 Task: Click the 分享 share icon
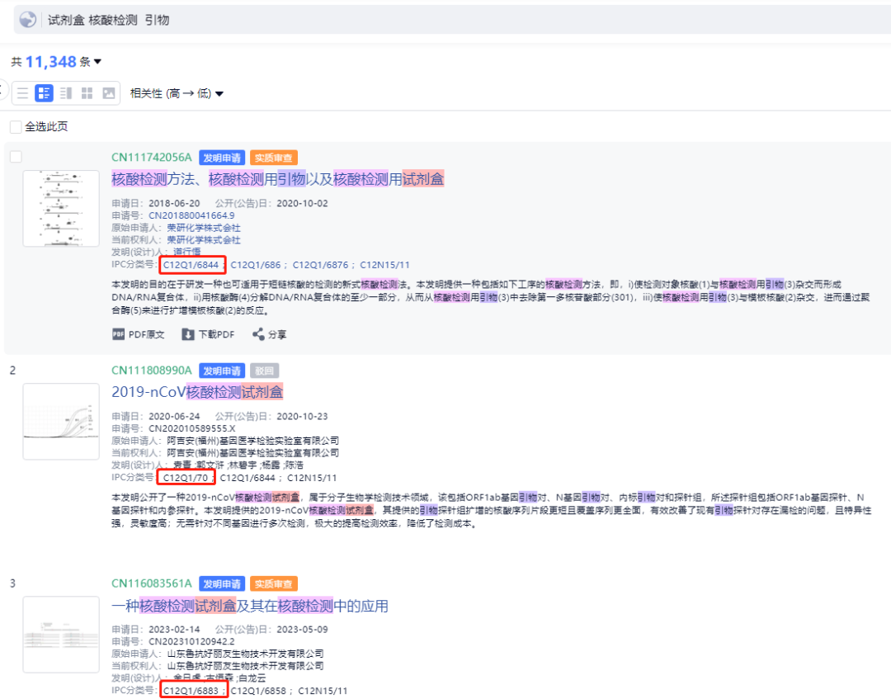(x=258, y=334)
